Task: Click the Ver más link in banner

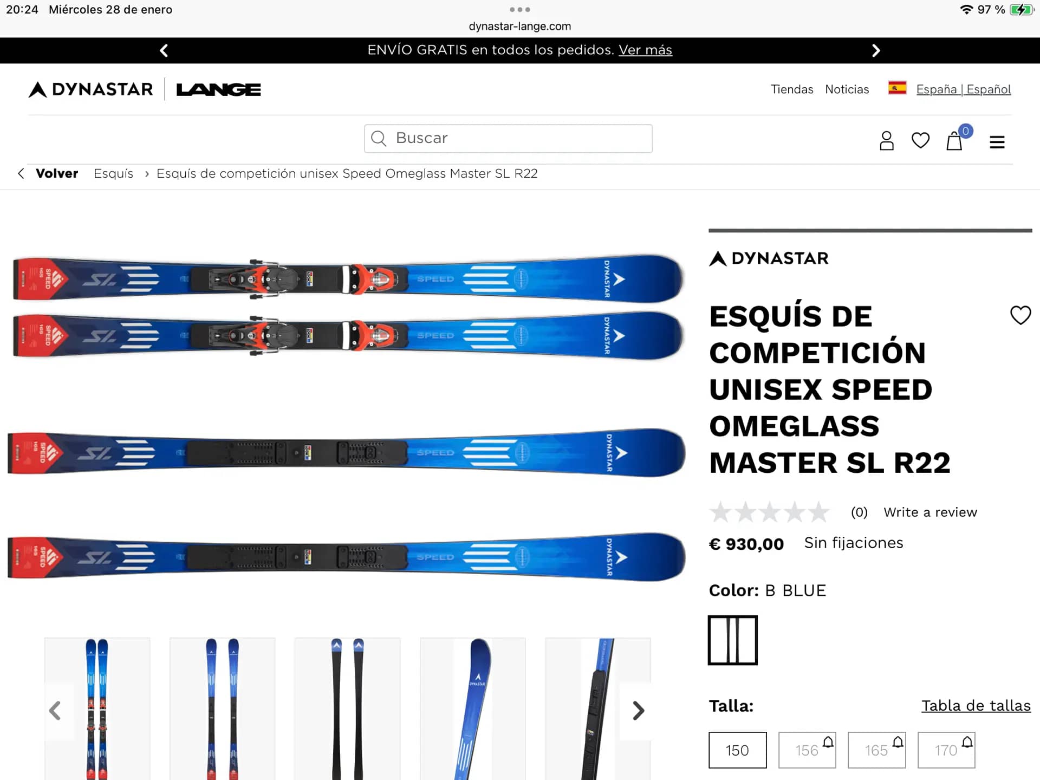Action: tap(645, 50)
